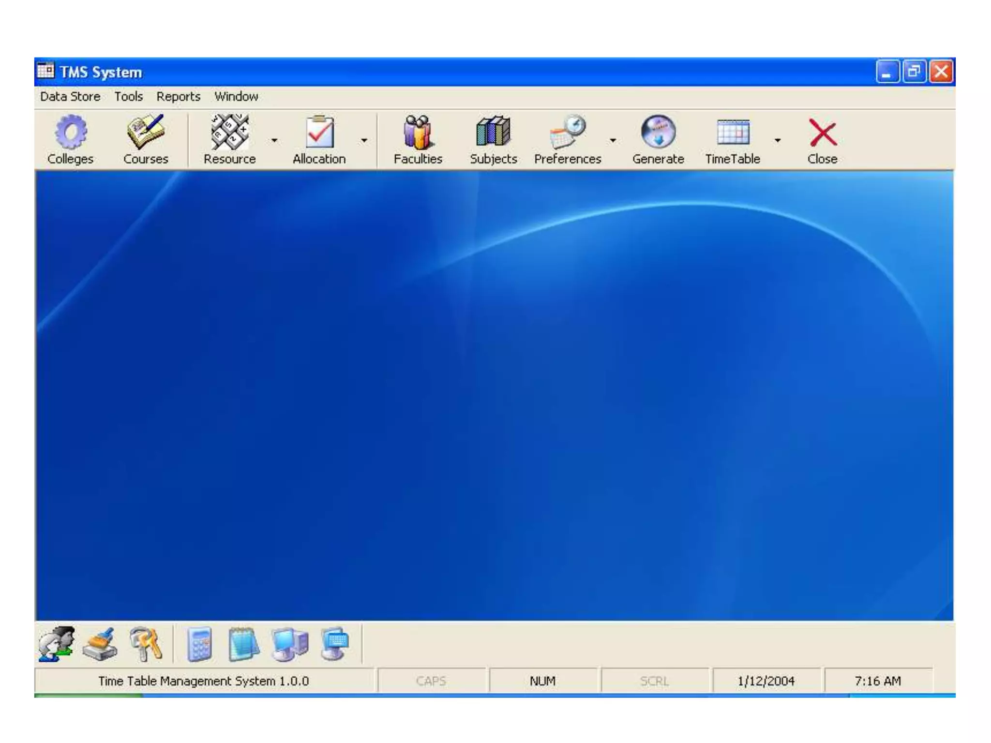
Task: Click the keys icon in bottom toolbar
Action: point(146,644)
